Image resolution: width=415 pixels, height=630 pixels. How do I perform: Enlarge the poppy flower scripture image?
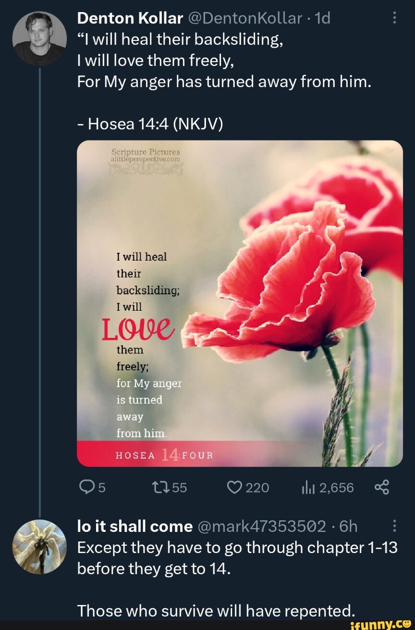coord(240,303)
